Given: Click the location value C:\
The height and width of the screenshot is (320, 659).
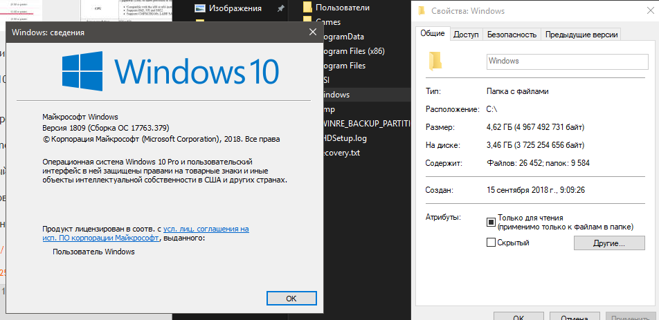Looking at the screenshot, I should (491, 109).
